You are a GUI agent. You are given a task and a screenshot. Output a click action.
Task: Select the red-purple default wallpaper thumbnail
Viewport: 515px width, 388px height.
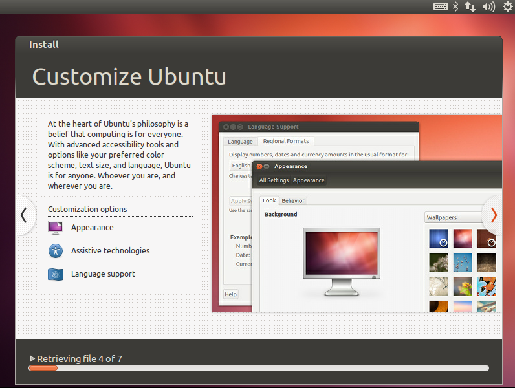tap(463, 239)
